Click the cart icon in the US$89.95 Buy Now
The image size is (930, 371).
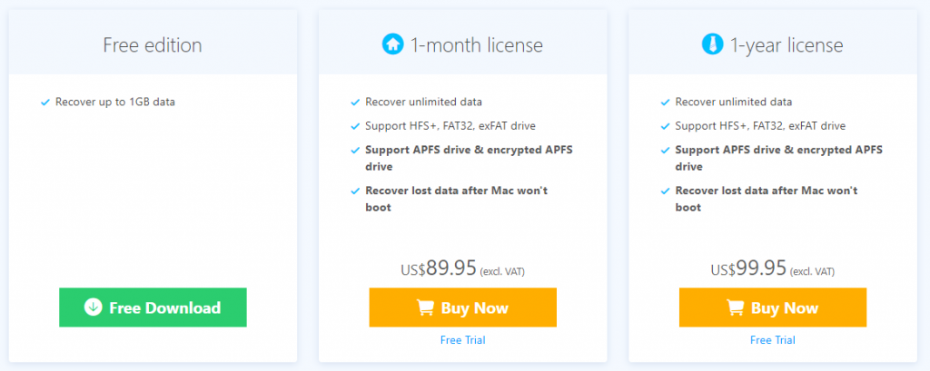(425, 308)
